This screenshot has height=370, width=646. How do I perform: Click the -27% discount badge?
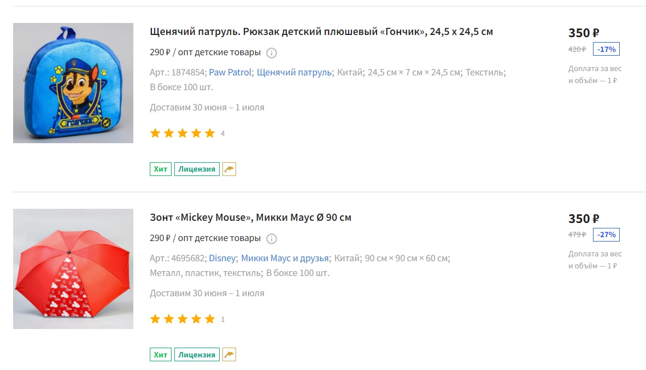607,234
